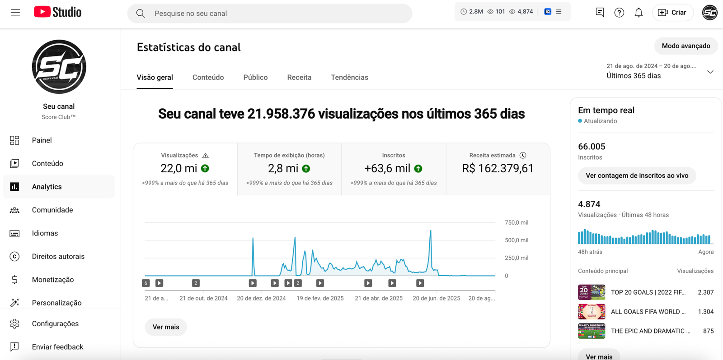This screenshot has height=360, width=723.
Task: Click the Personalização magic wand icon
Action: [14, 303]
